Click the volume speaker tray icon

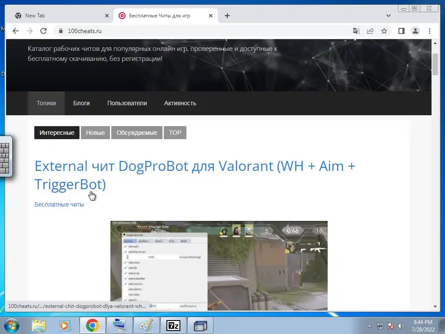(x=401, y=326)
